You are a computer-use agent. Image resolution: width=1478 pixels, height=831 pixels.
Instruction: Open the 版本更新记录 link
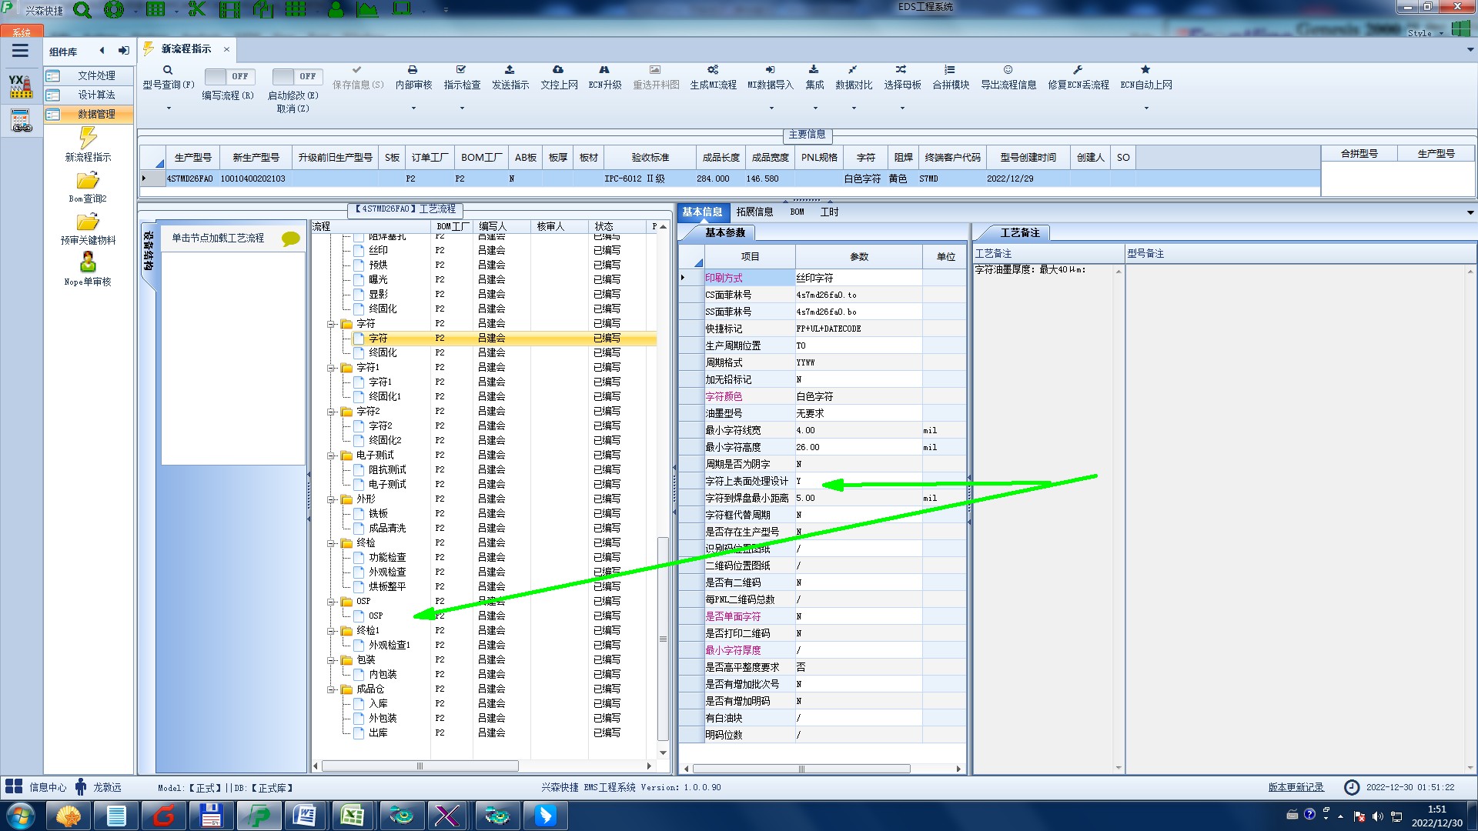pyautogui.click(x=1296, y=787)
